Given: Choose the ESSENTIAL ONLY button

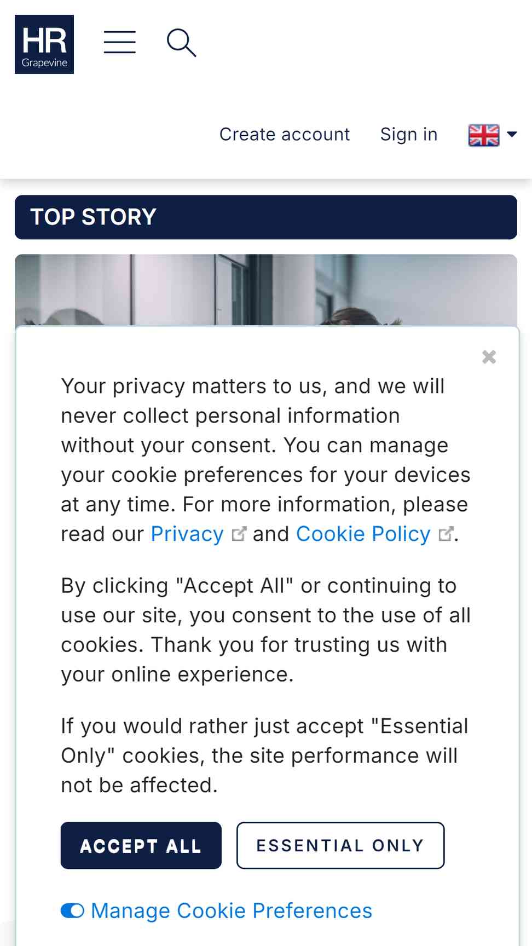Looking at the screenshot, I should coord(340,845).
